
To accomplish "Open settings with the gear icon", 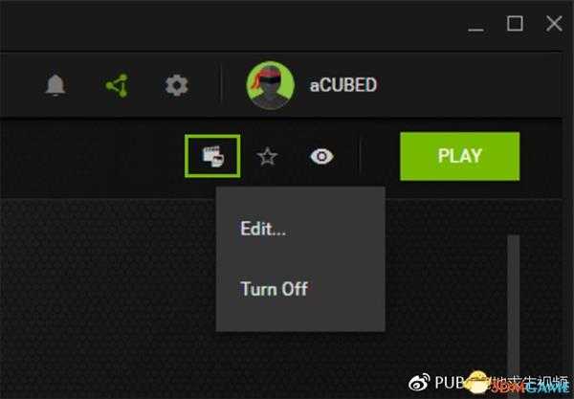I will click(176, 85).
